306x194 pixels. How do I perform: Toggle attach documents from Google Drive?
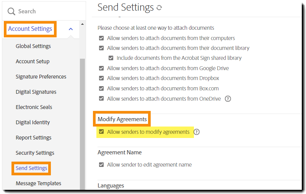pos(101,68)
